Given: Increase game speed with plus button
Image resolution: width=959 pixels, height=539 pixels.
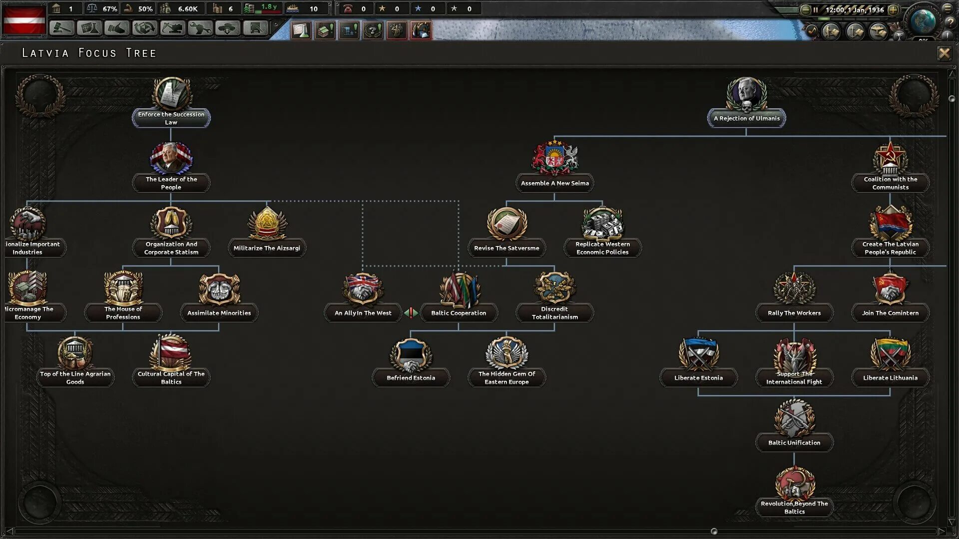Looking at the screenshot, I should pos(893,9).
